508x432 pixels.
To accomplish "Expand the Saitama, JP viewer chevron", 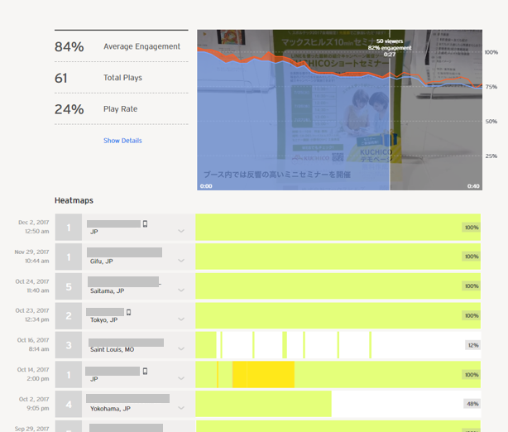I will (181, 290).
